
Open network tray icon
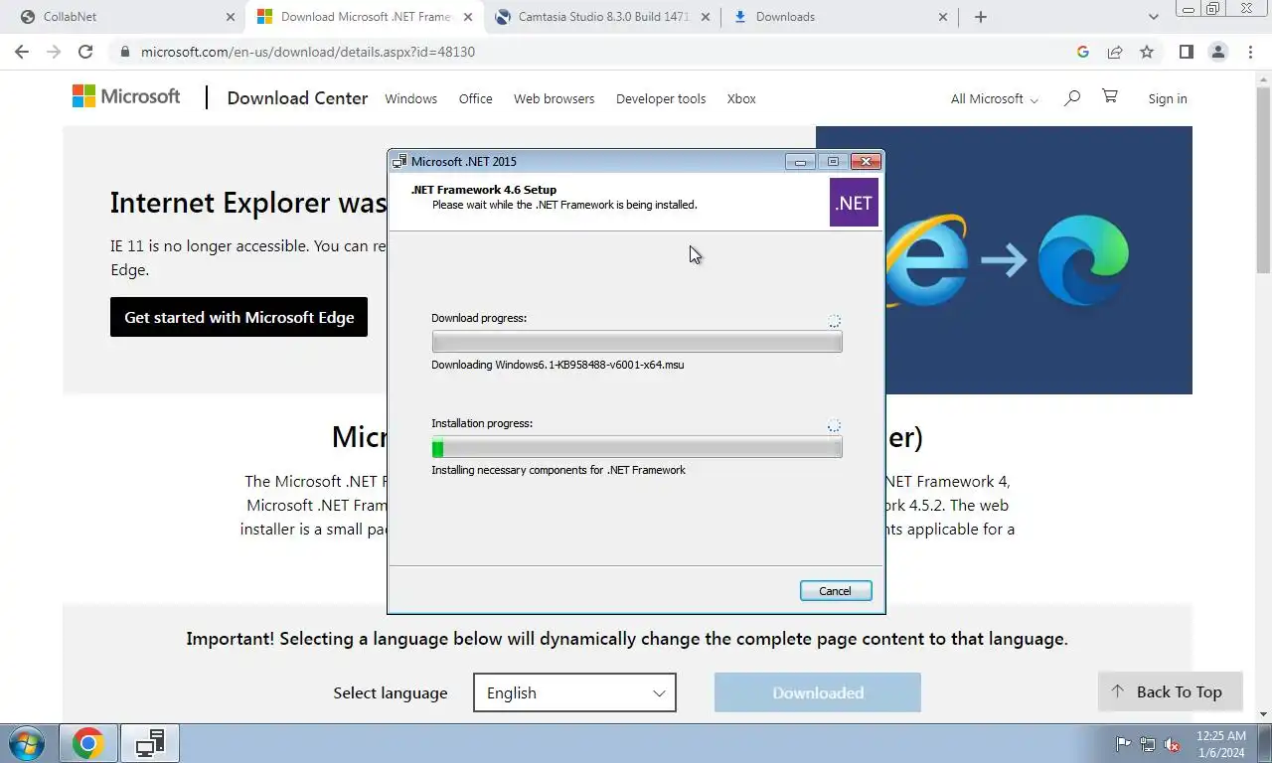(x=1148, y=744)
